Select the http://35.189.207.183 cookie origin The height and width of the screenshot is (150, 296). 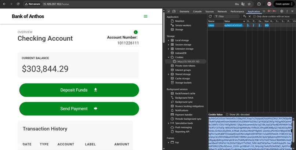coord(186,62)
